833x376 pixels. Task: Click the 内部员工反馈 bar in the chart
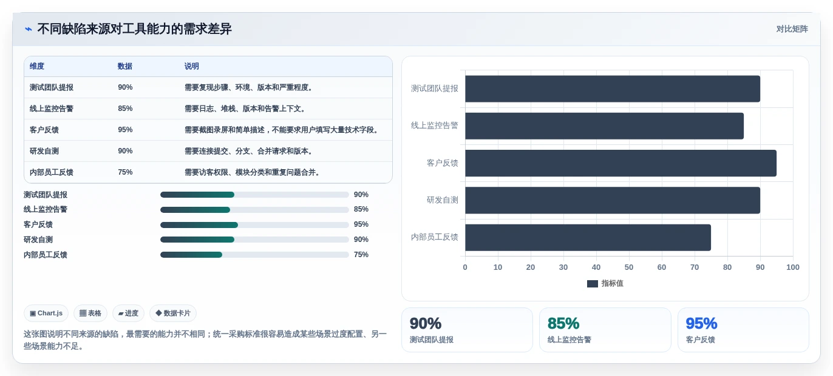click(588, 238)
